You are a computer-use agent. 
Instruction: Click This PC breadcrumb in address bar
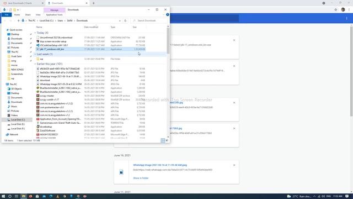[32, 20]
